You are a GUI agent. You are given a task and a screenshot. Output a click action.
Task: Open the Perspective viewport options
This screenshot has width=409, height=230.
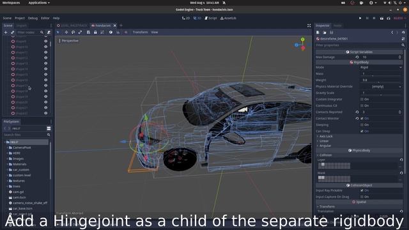point(68,41)
